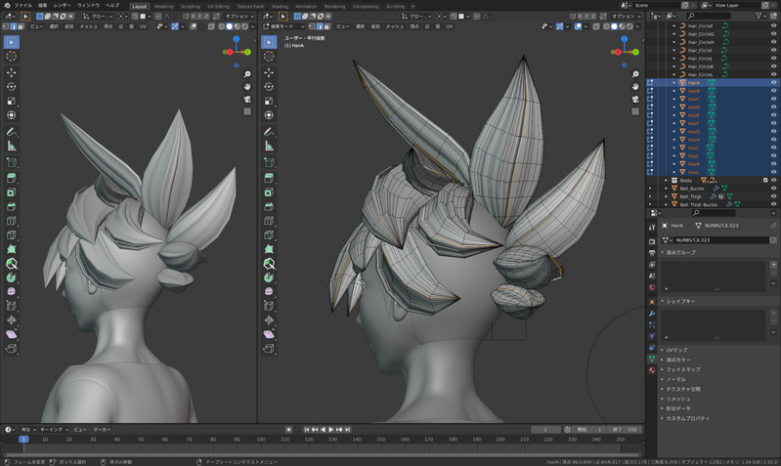Image resolution: width=781 pixels, height=466 pixels.
Task: Click the マーカー menu in timeline header
Action: coord(102,429)
